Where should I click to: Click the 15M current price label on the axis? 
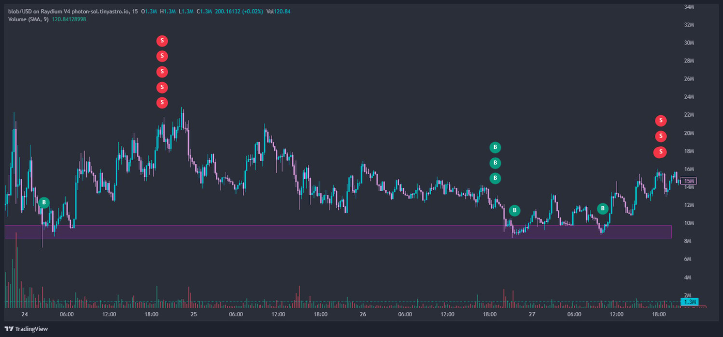coord(689,181)
